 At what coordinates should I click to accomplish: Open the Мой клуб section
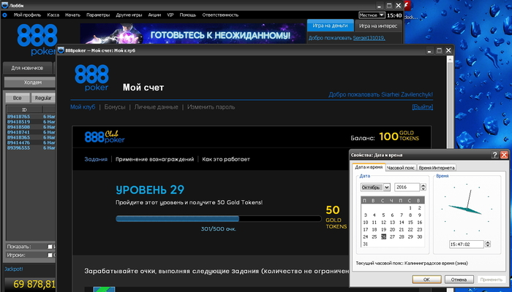83,107
